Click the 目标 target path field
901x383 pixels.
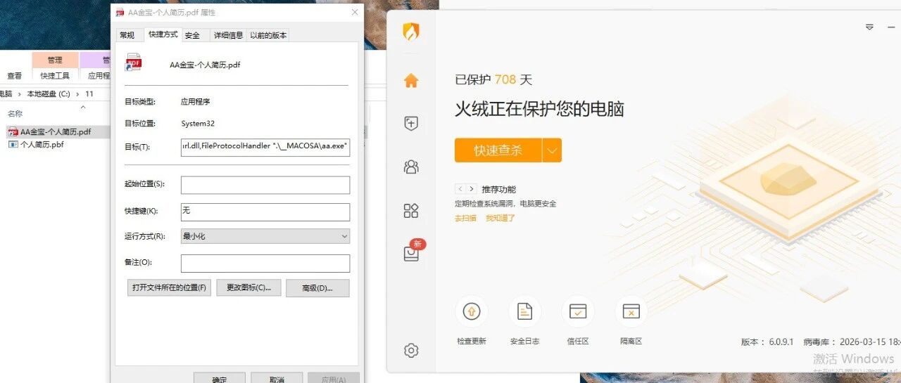coord(265,147)
